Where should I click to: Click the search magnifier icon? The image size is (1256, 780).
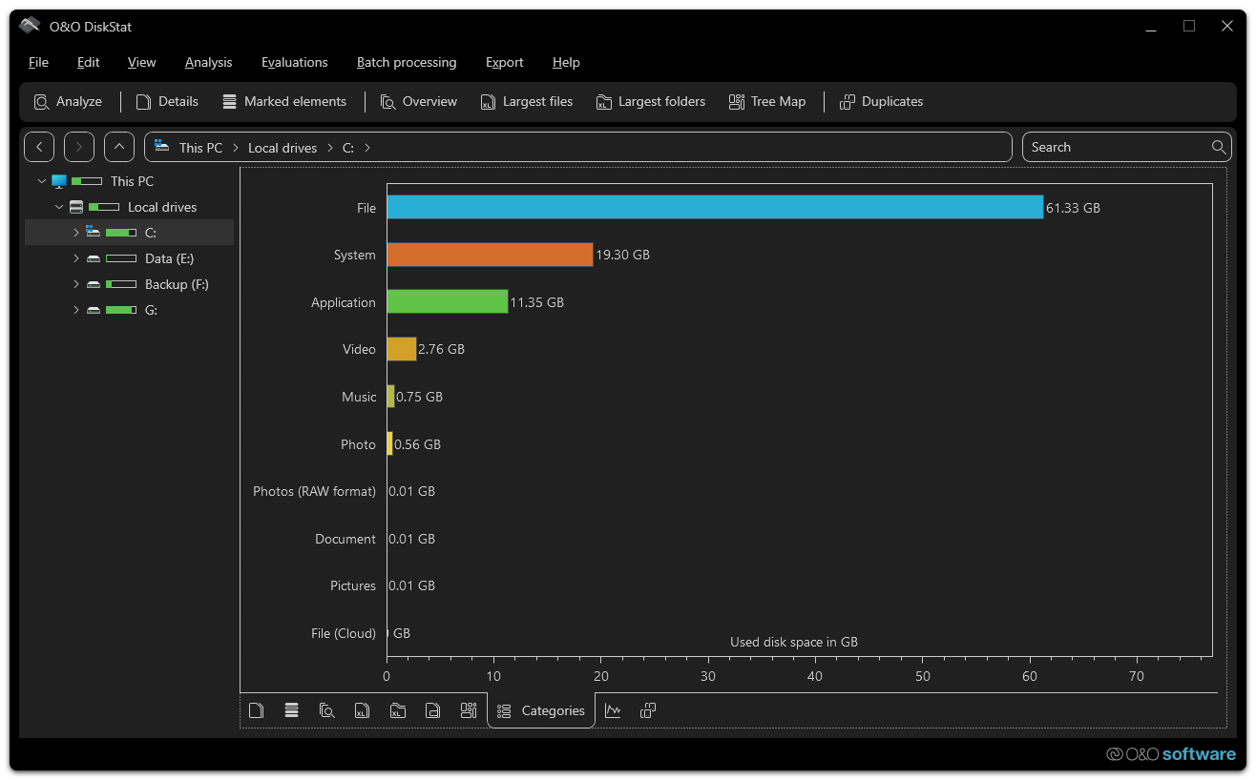(x=1219, y=147)
